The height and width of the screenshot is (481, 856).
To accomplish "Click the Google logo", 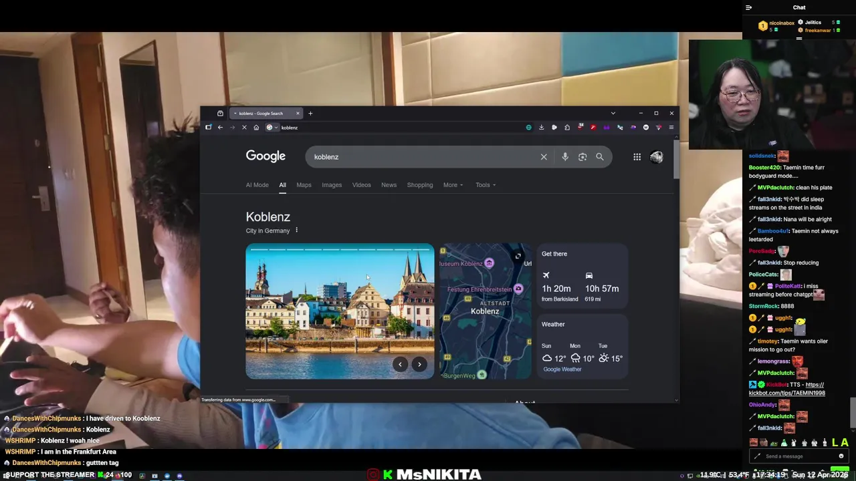I will pos(265,156).
